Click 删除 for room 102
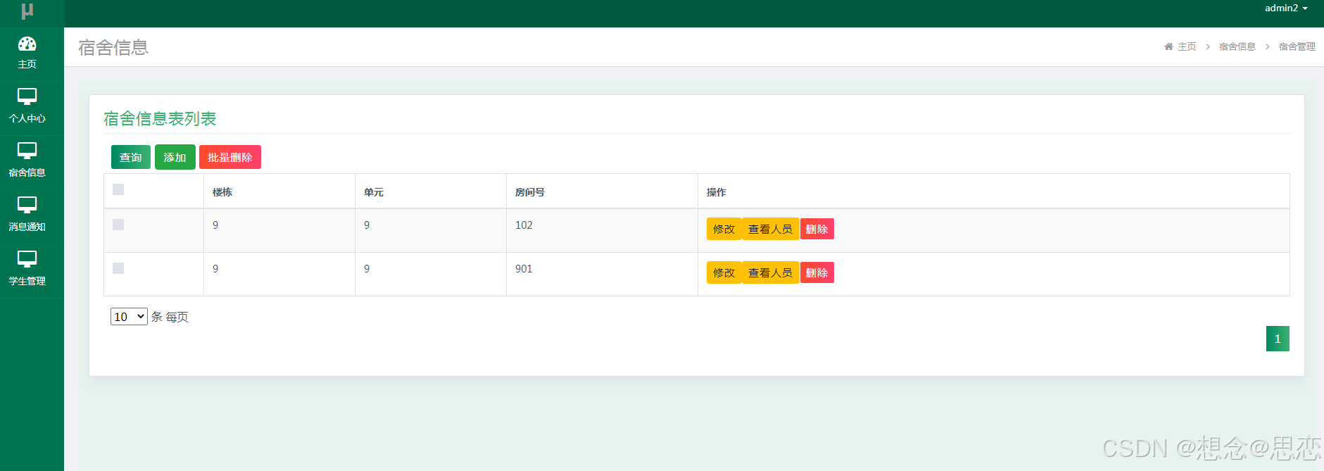This screenshot has width=1324, height=471. (817, 229)
